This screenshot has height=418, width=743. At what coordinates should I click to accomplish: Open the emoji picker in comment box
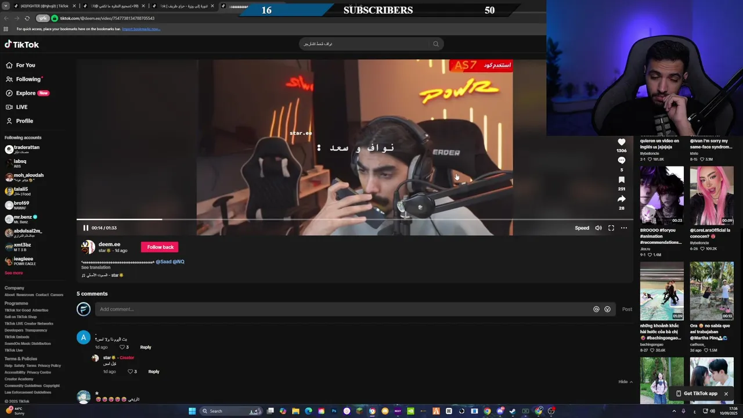click(608, 309)
